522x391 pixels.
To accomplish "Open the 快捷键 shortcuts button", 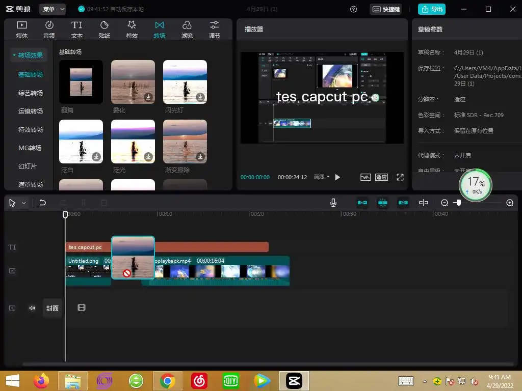I will (x=386, y=9).
